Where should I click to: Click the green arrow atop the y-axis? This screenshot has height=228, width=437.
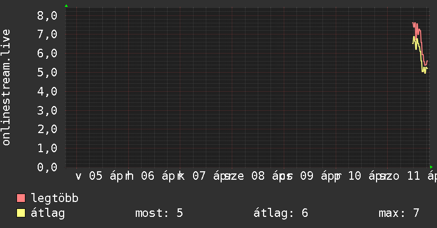(66, 6)
